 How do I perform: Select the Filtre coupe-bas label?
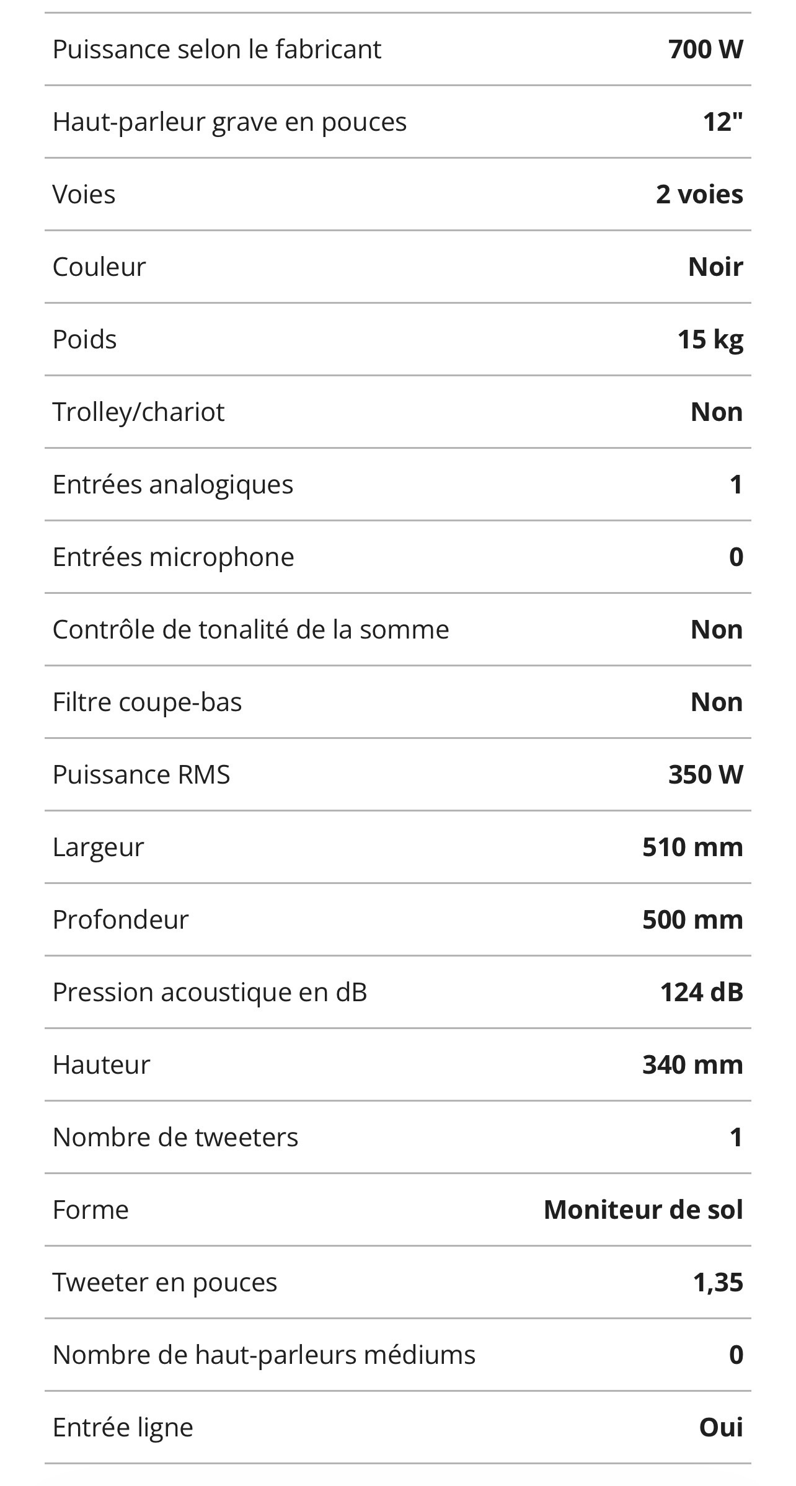point(147,702)
